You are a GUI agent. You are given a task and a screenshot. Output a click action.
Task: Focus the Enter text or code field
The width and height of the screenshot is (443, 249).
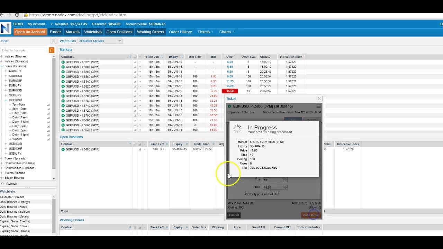click(x=24, y=50)
